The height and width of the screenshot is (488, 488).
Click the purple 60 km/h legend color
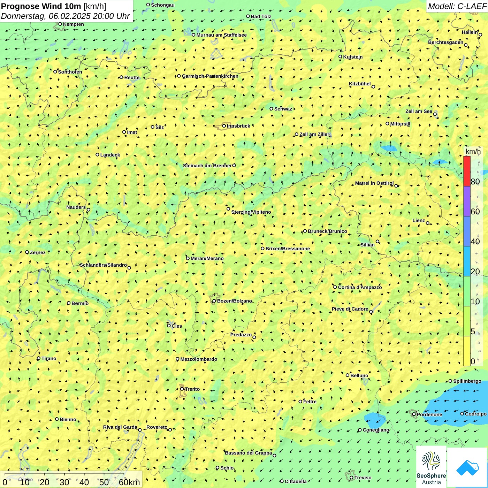[x=467, y=201]
